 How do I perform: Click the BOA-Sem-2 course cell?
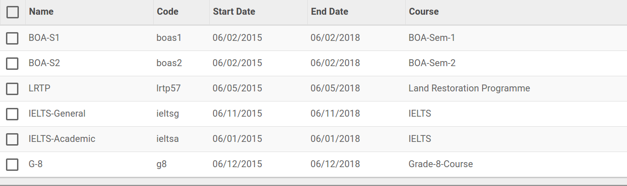[432, 63]
